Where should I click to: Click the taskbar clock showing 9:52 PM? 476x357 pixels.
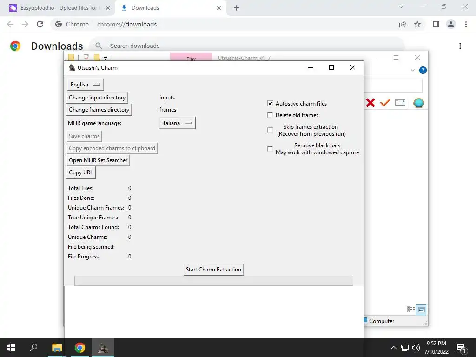[x=436, y=348]
